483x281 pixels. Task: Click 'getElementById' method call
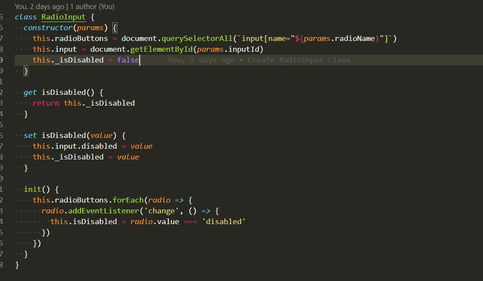pyautogui.click(x=161, y=49)
